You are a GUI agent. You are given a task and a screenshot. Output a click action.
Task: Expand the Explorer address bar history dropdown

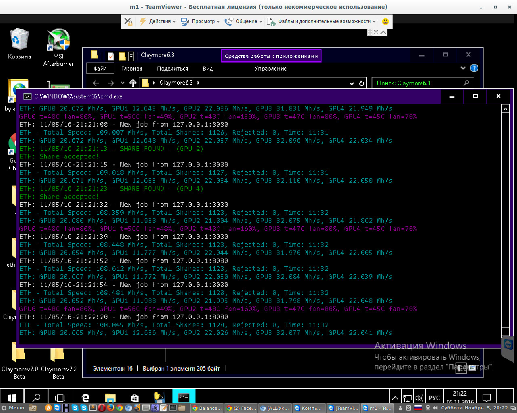tap(351, 83)
